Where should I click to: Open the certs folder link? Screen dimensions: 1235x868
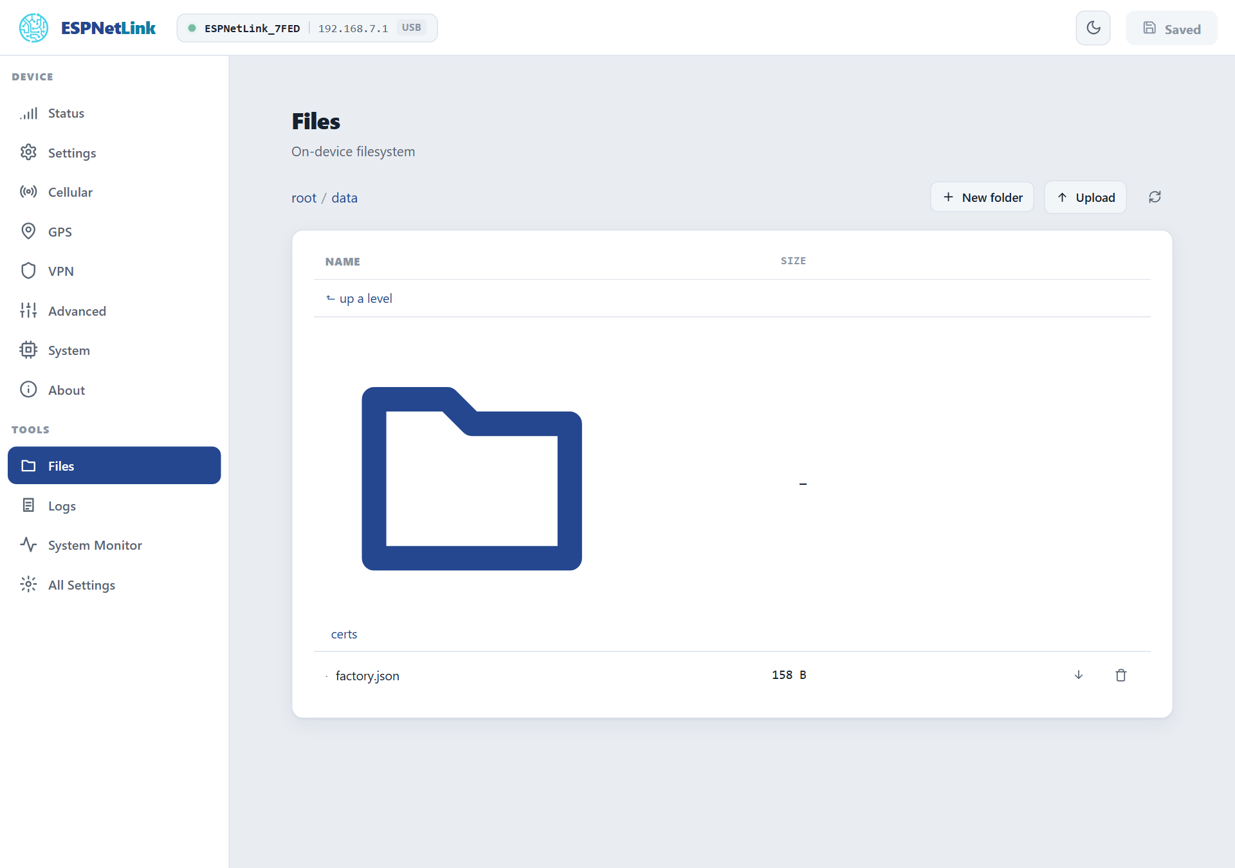344,635
